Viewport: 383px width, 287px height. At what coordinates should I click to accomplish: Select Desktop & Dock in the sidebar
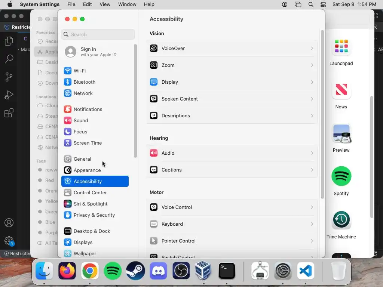(x=95, y=231)
